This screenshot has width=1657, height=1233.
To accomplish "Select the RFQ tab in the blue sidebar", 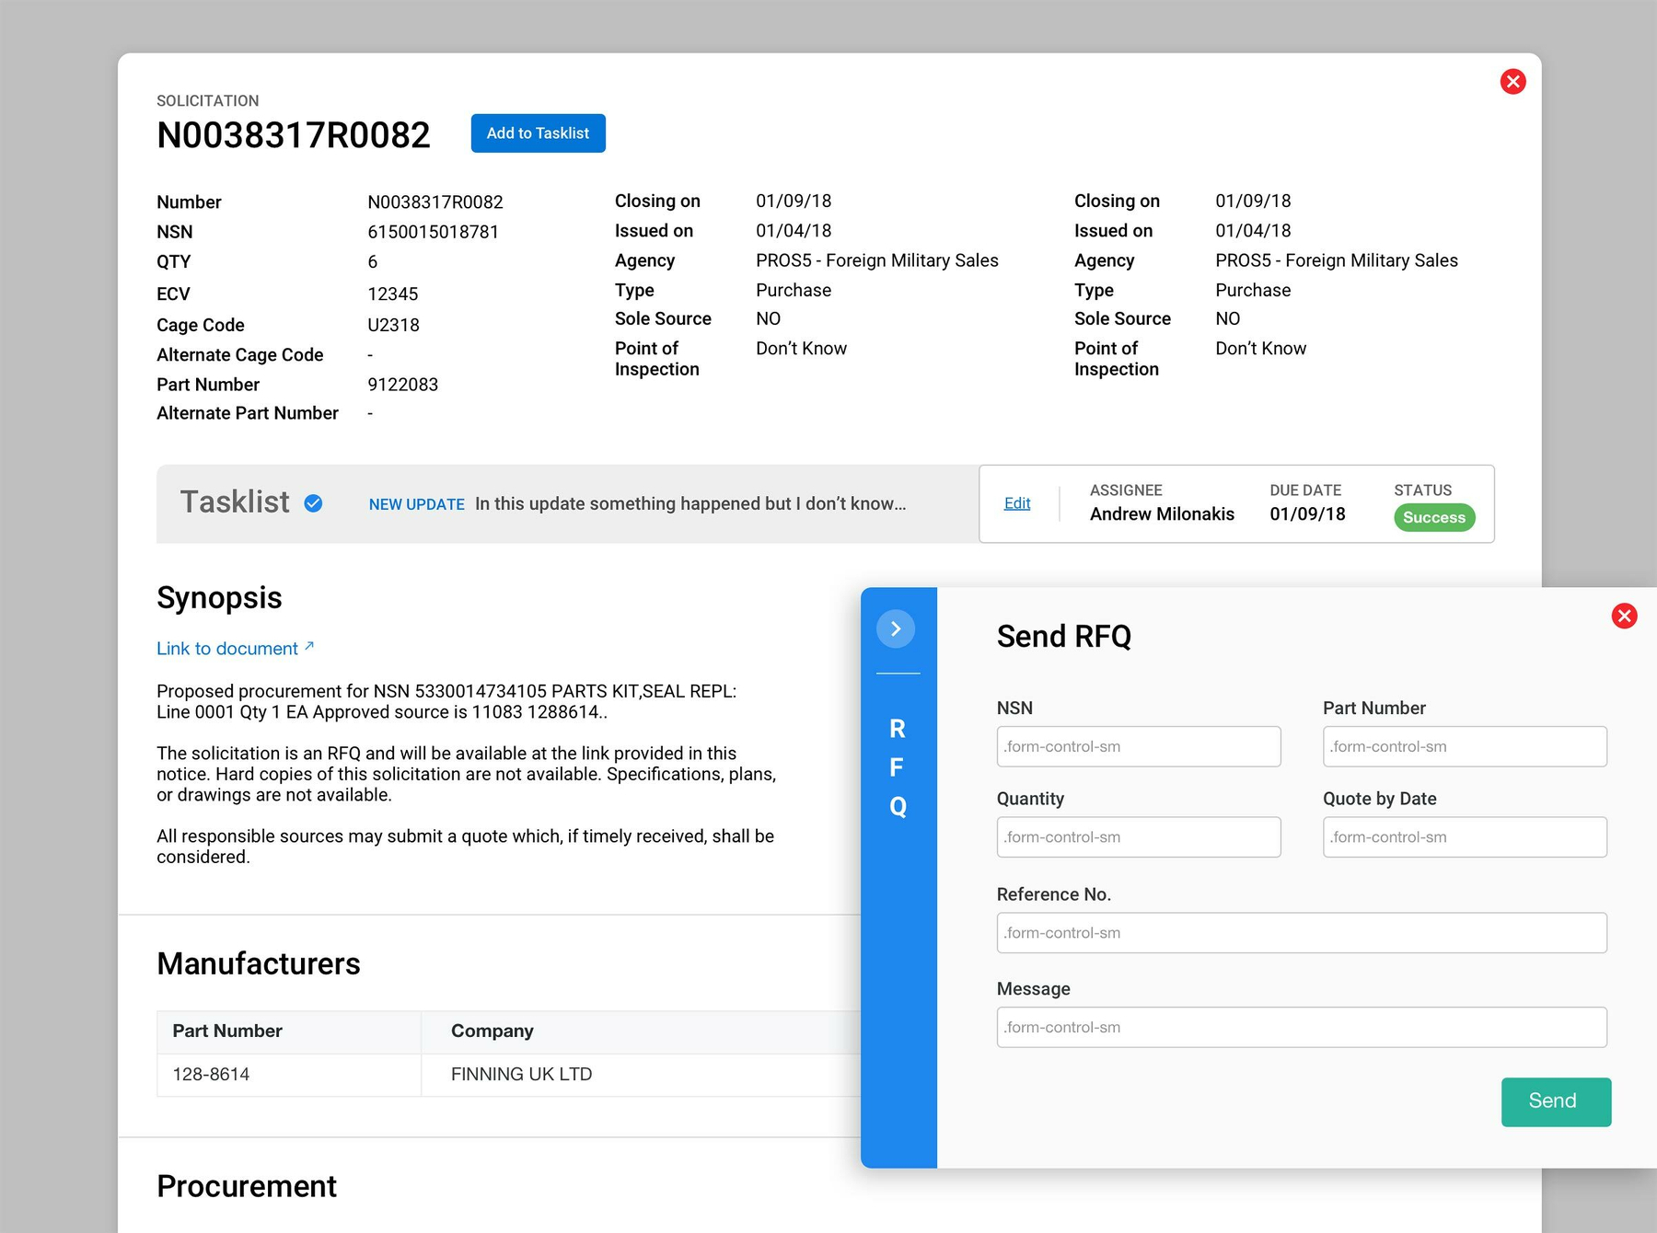I will [897, 766].
